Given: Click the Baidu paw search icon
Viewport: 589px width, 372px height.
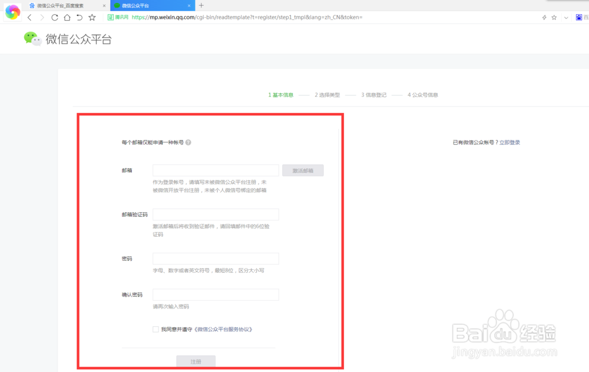Looking at the screenshot, I should pos(579,17).
